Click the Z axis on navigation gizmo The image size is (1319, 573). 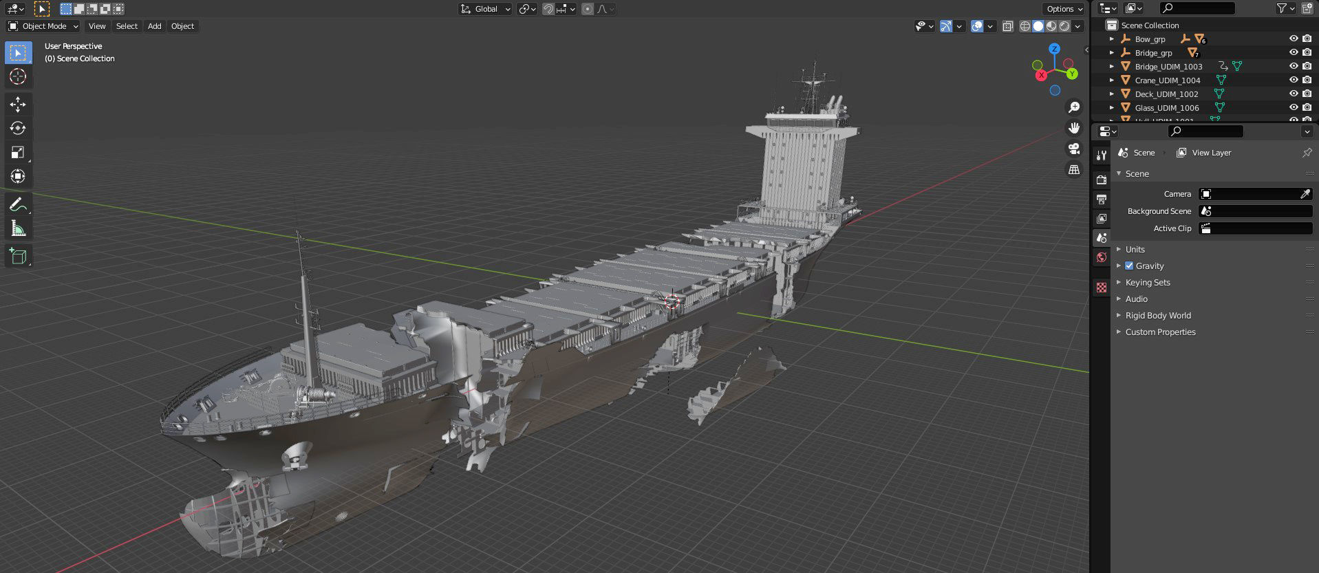[x=1054, y=49]
